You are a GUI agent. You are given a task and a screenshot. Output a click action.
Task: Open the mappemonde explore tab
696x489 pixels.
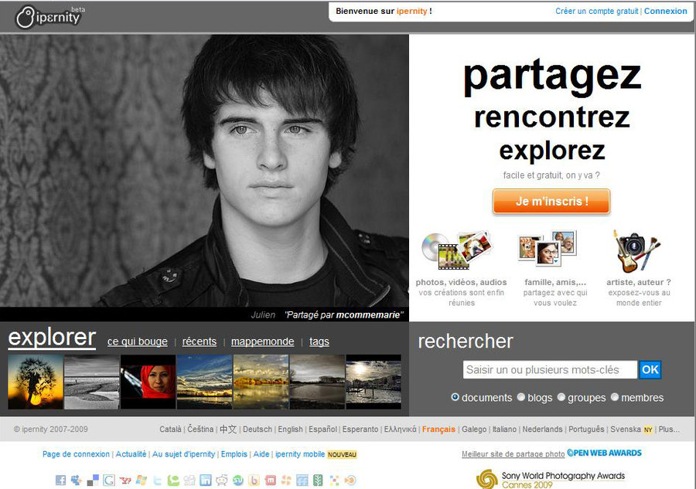(x=262, y=341)
